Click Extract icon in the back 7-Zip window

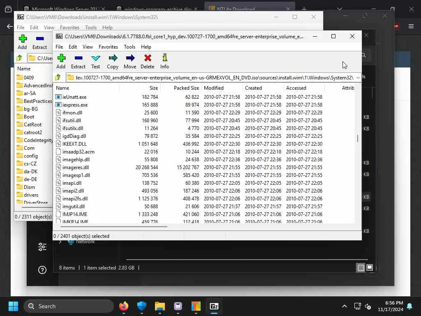pyautogui.click(x=40, y=39)
